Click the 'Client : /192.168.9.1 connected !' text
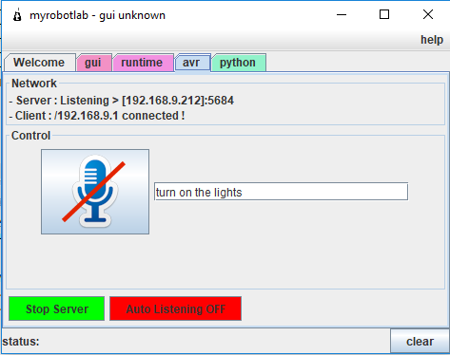Viewport: 450px width, 355px height. [x=97, y=116]
